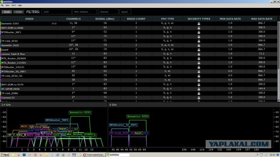Select the TP-Link_0C02 network row
Image resolution: width=280 pixels, height=157 pixels.
(139, 41)
